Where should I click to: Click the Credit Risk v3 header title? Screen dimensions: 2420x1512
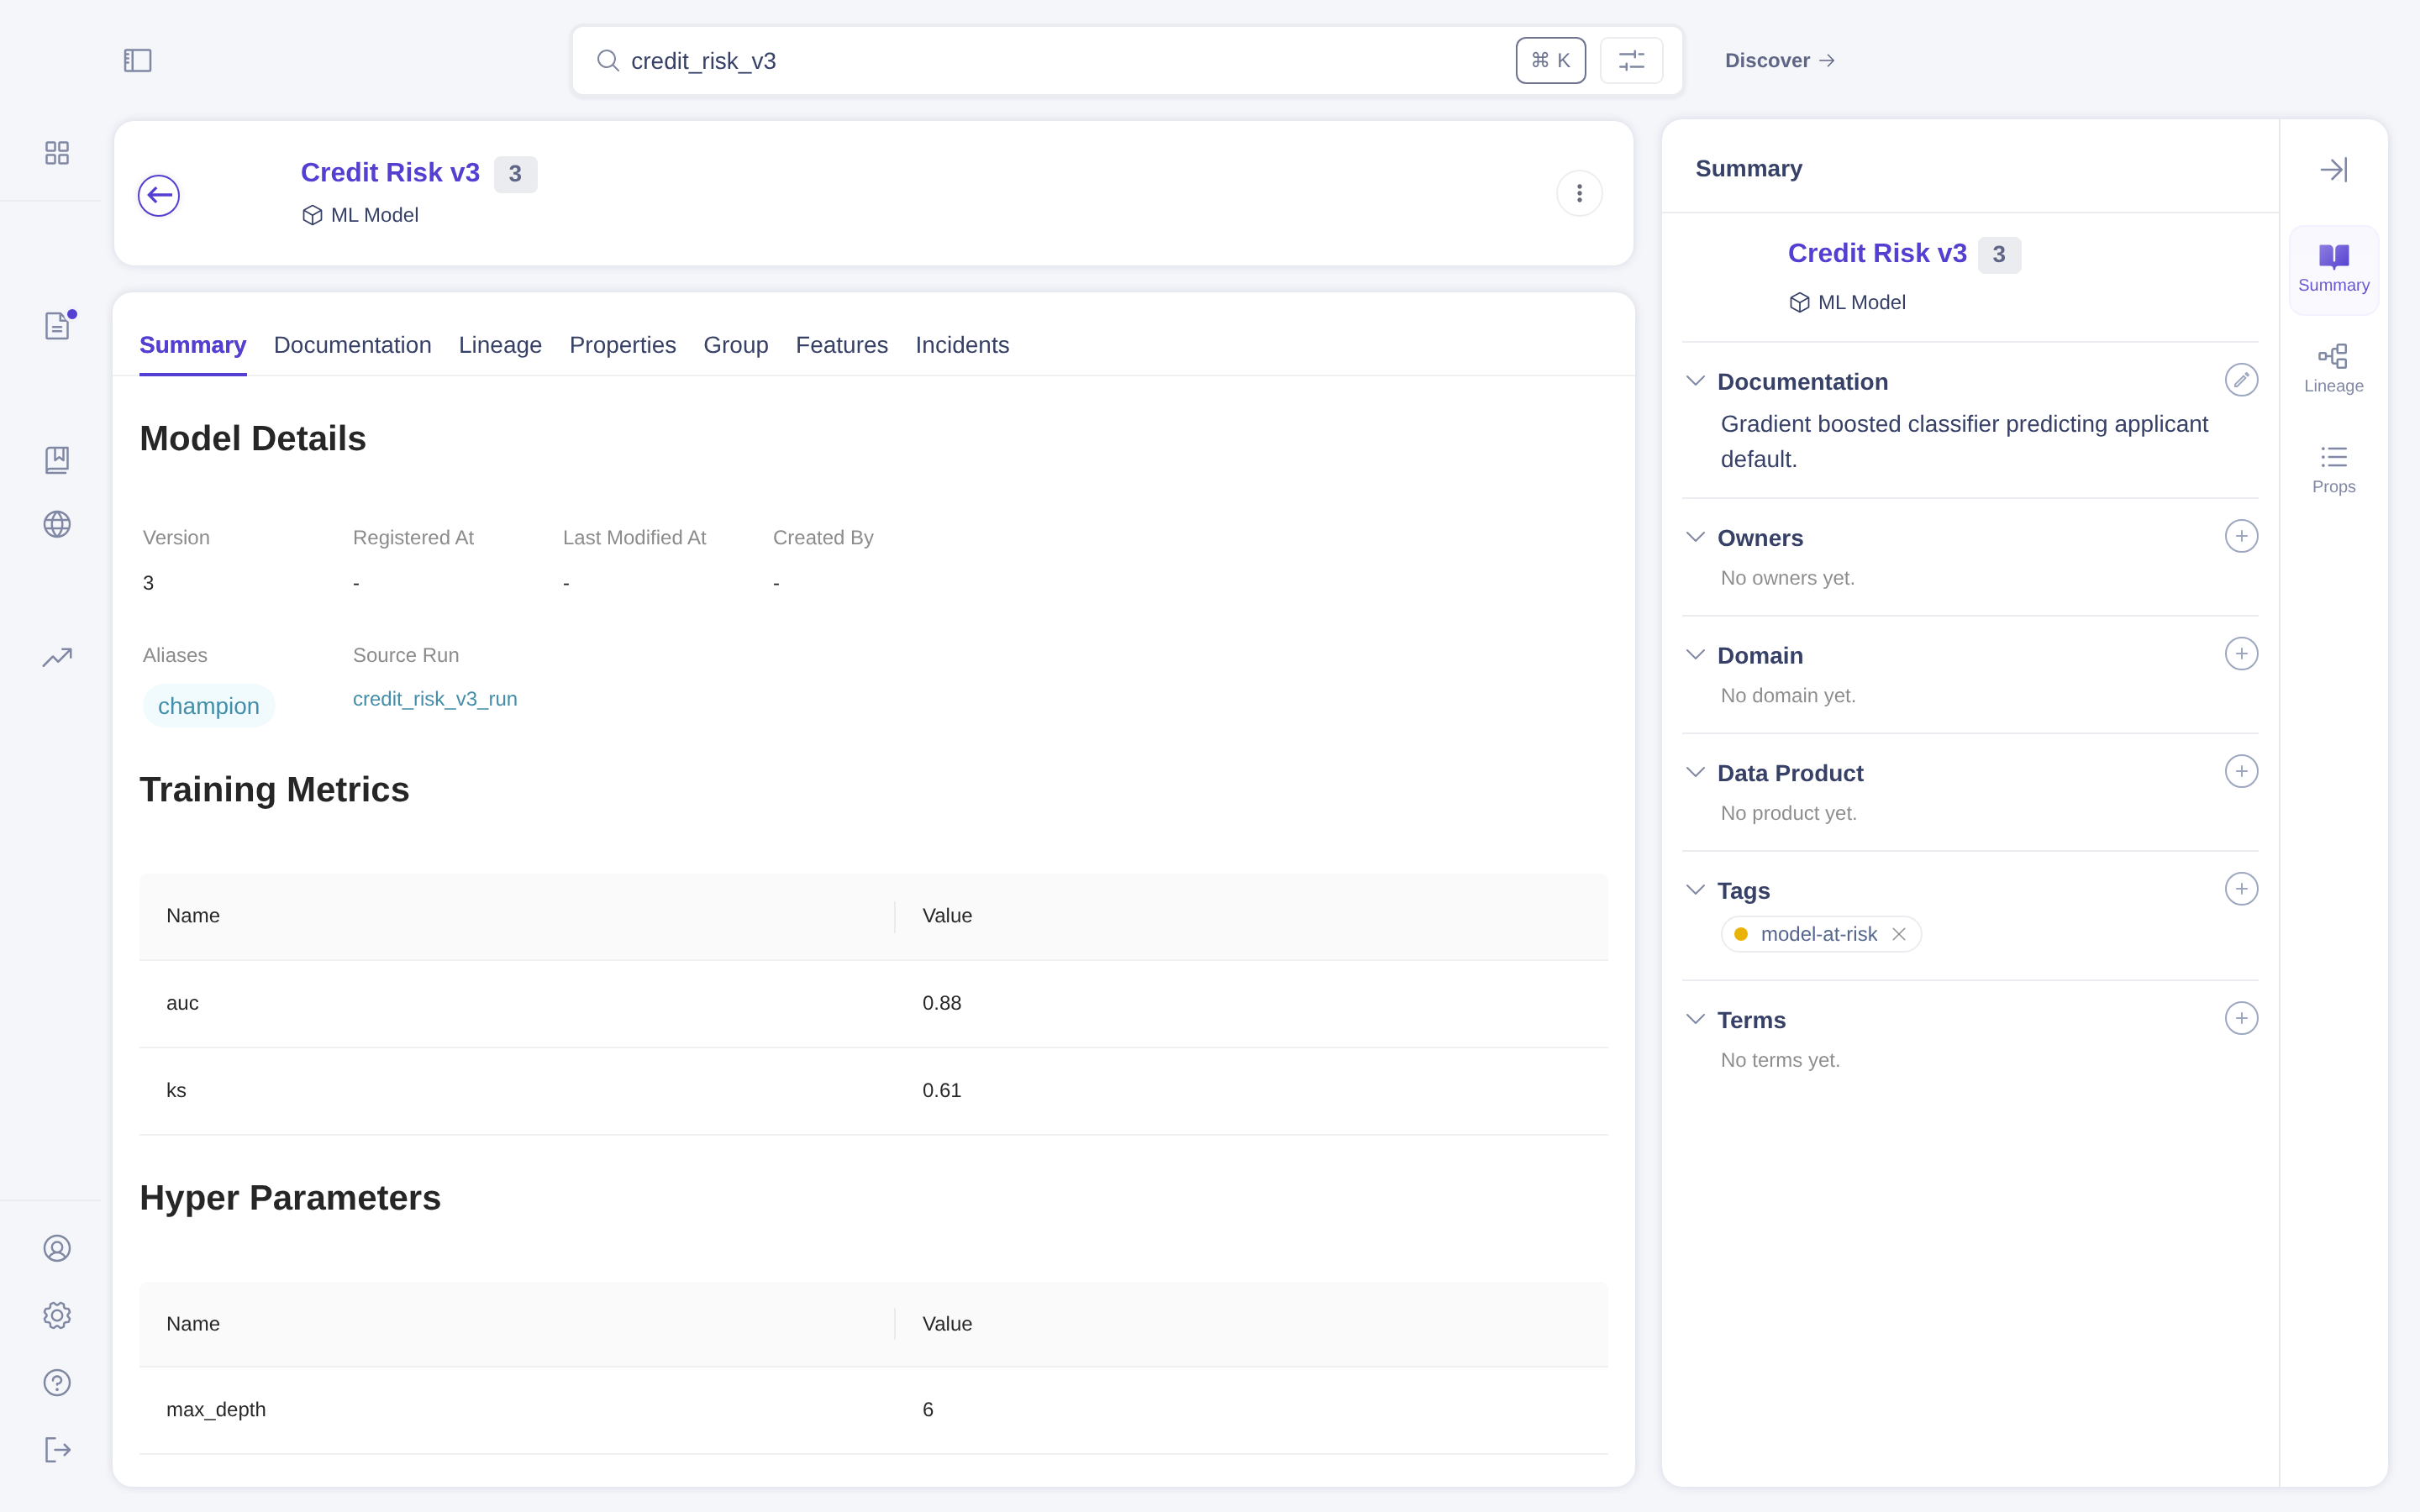[x=390, y=173]
